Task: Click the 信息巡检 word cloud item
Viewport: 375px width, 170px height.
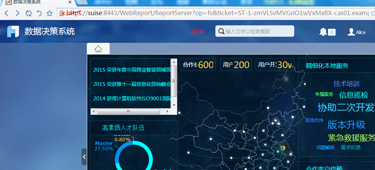Action: pos(354,95)
